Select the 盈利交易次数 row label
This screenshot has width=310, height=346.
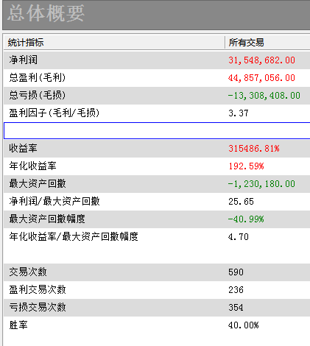pyautogui.click(x=38, y=289)
